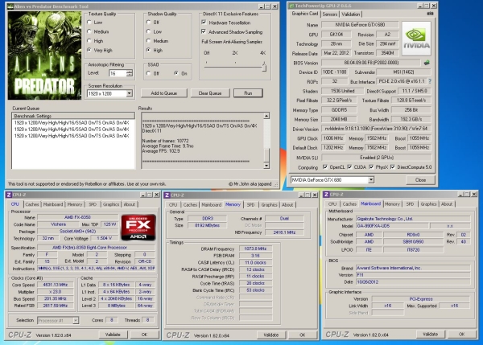Toggle the OpenCL checkbox in GPU-Z
Viewport: 483px width, 345px height.
325,167
